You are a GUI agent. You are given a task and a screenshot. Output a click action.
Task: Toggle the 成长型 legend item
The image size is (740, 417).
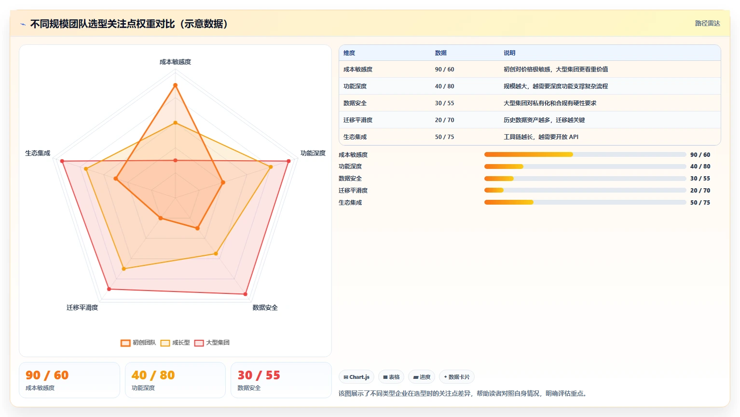[x=175, y=343]
